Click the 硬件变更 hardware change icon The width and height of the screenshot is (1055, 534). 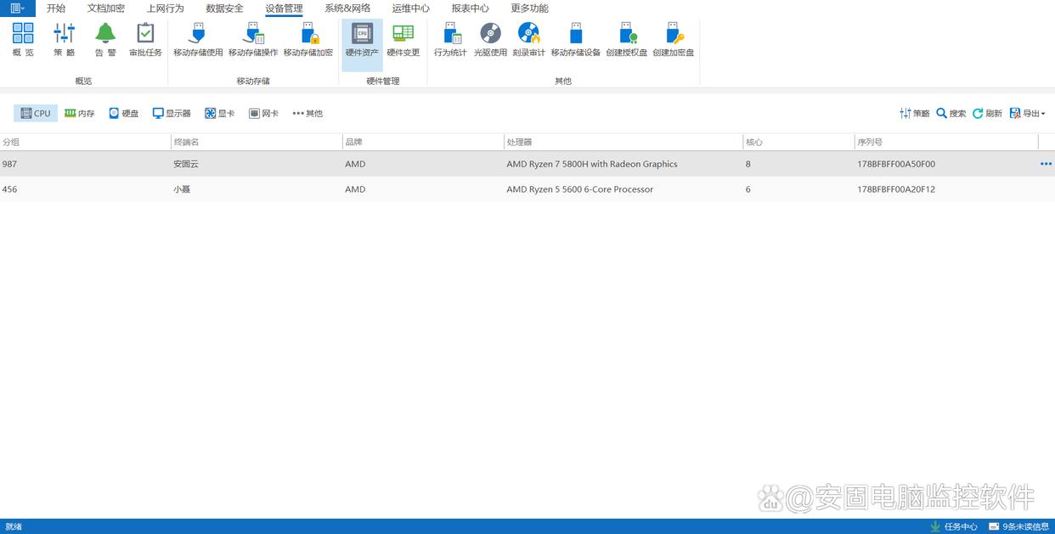pyautogui.click(x=403, y=40)
